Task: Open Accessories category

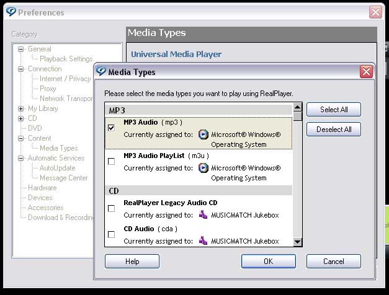Action: (x=46, y=208)
